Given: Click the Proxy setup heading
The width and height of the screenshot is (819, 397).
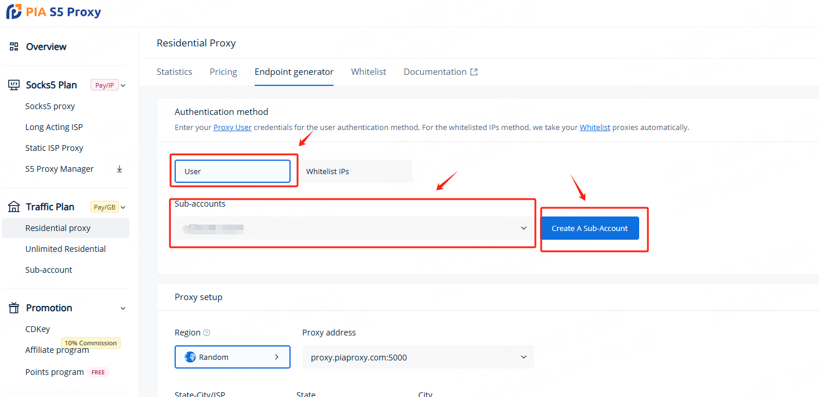Looking at the screenshot, I should pyautogui.click(x=198, y=297).
